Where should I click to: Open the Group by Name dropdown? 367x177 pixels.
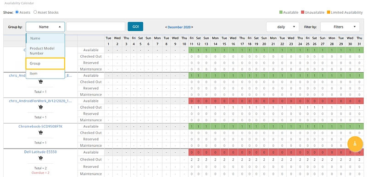click(45, 27)
